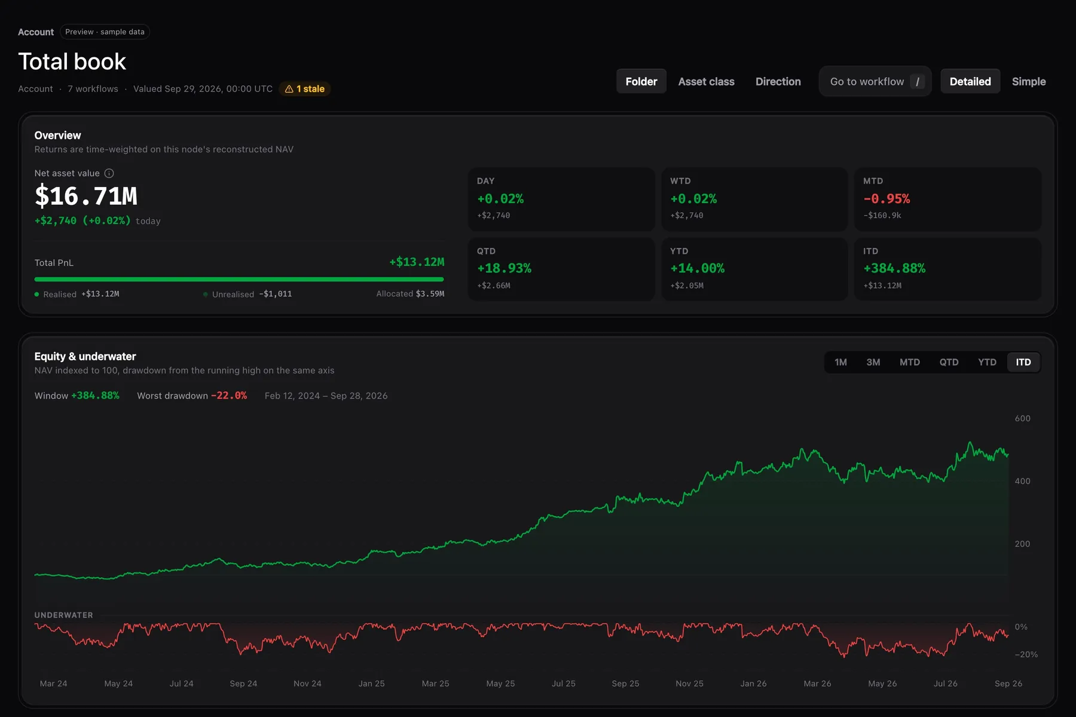Click the Total book heading
The height and width of the screenshot is (717, 1076).
click(x=72, y=62)
